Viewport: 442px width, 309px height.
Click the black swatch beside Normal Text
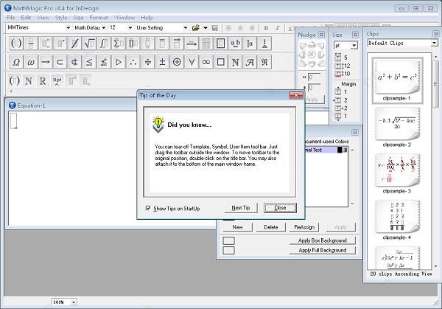pyautogui.click(x=341, y=150)
